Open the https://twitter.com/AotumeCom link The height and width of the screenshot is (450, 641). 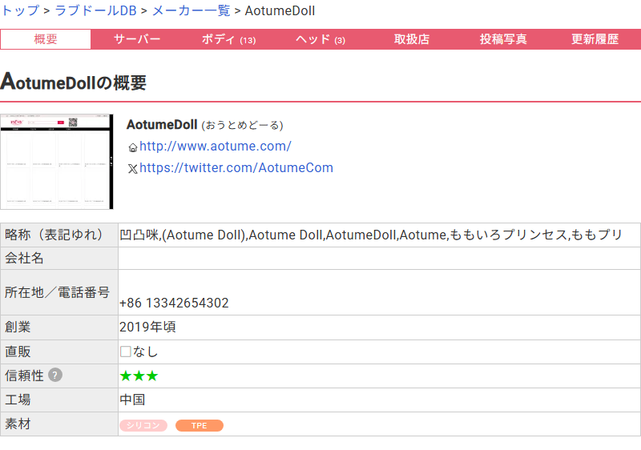pos(236,168)
